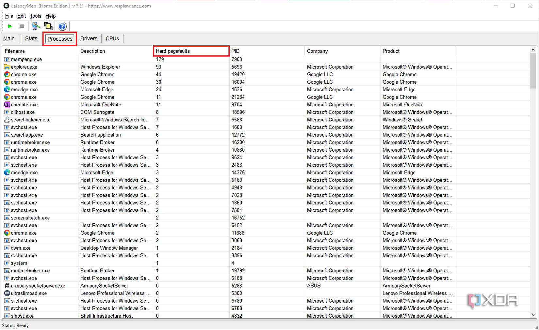The height and width of the screenshot is (330, 539).
Task: Open the Help menu
Action: point(50,16)
